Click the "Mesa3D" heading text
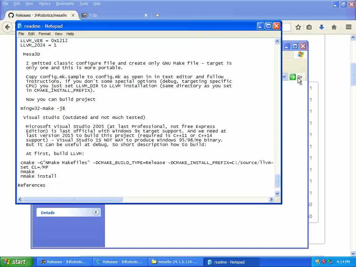 32,54
